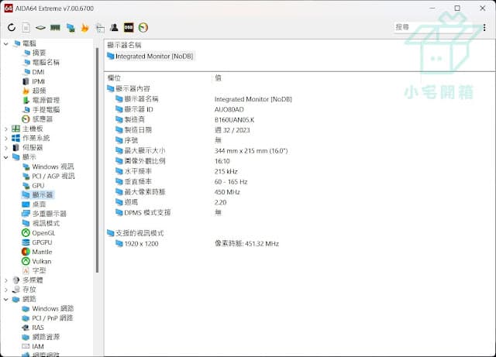The image size is (496, 357).
Task: Expand the 伺服器 tree node
Action: pyautogui.click(x=5, y=148)
